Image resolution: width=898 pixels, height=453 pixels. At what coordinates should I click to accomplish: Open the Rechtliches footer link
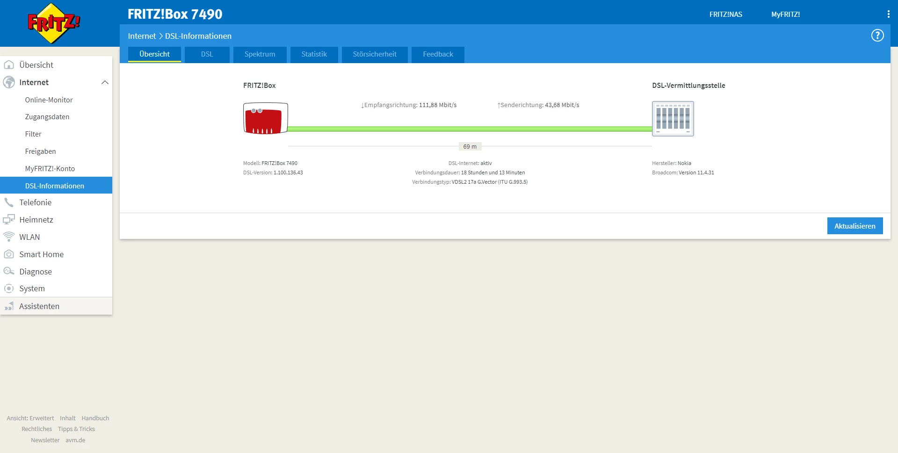37,429
